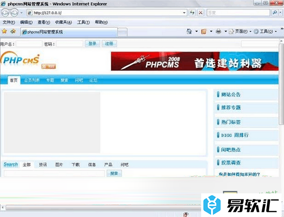The height and width of the screenshot is (217, 284).
Task: Click the 热门标签 sidebar heading
Action: pos(231,122)
